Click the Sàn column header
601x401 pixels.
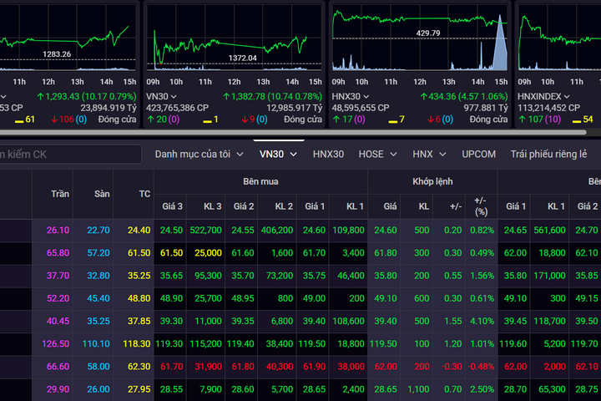click(x=102, y=194)
